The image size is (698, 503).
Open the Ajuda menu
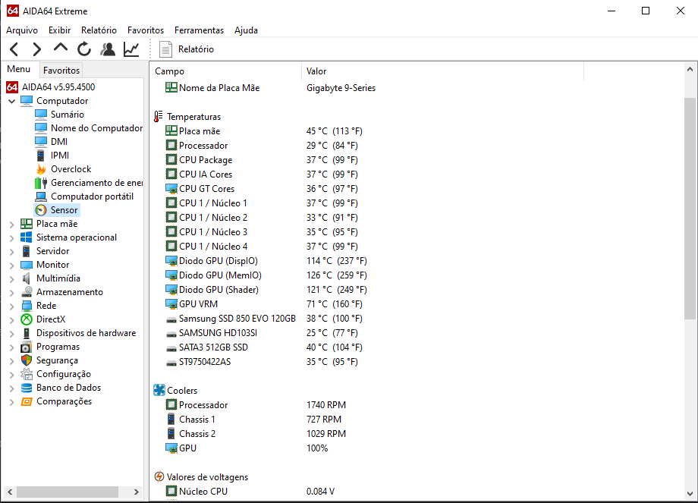(246, 30)
